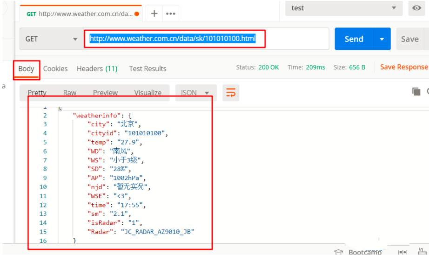Copy response with the copy icon
Viewport: 429px width, 255px height.
tap(416, 91)
